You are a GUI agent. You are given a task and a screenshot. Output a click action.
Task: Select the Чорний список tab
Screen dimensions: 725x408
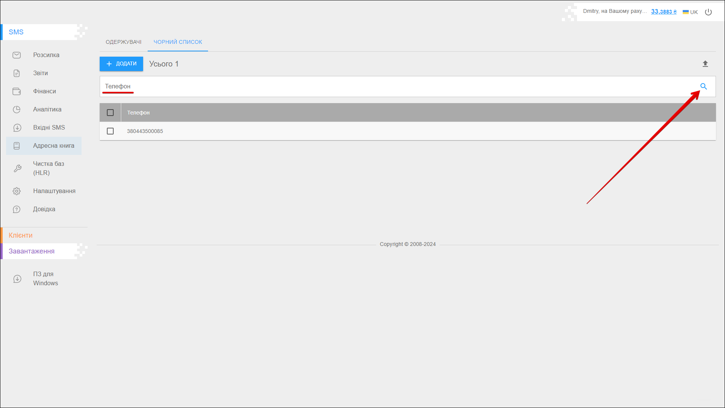tap(178, 42)
